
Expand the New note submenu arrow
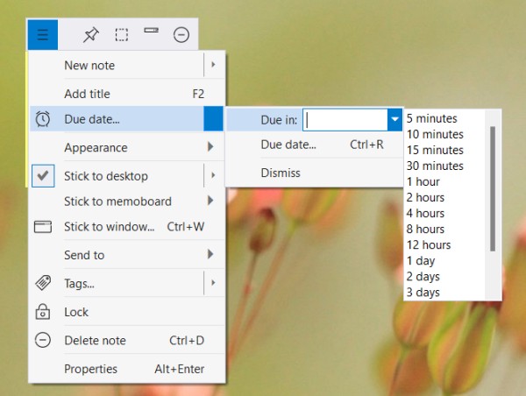click(213, 64)
